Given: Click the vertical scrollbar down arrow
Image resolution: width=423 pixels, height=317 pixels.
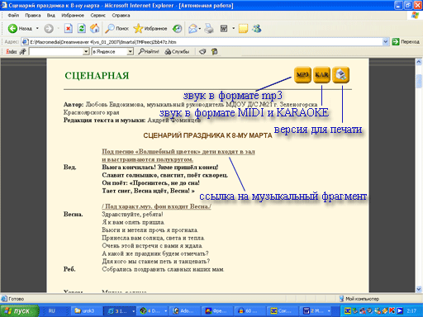Looking at the screenshot, I should coord(419,289).
